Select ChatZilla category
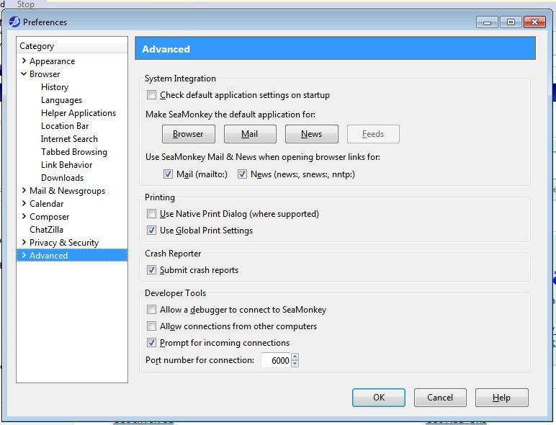556x425 pixels. click(46, 230)
